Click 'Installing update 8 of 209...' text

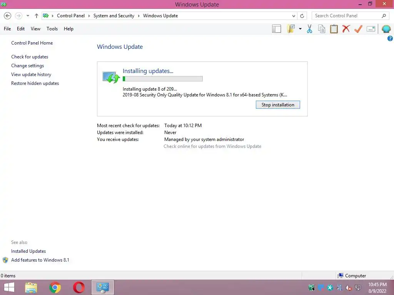pos(150,89)
